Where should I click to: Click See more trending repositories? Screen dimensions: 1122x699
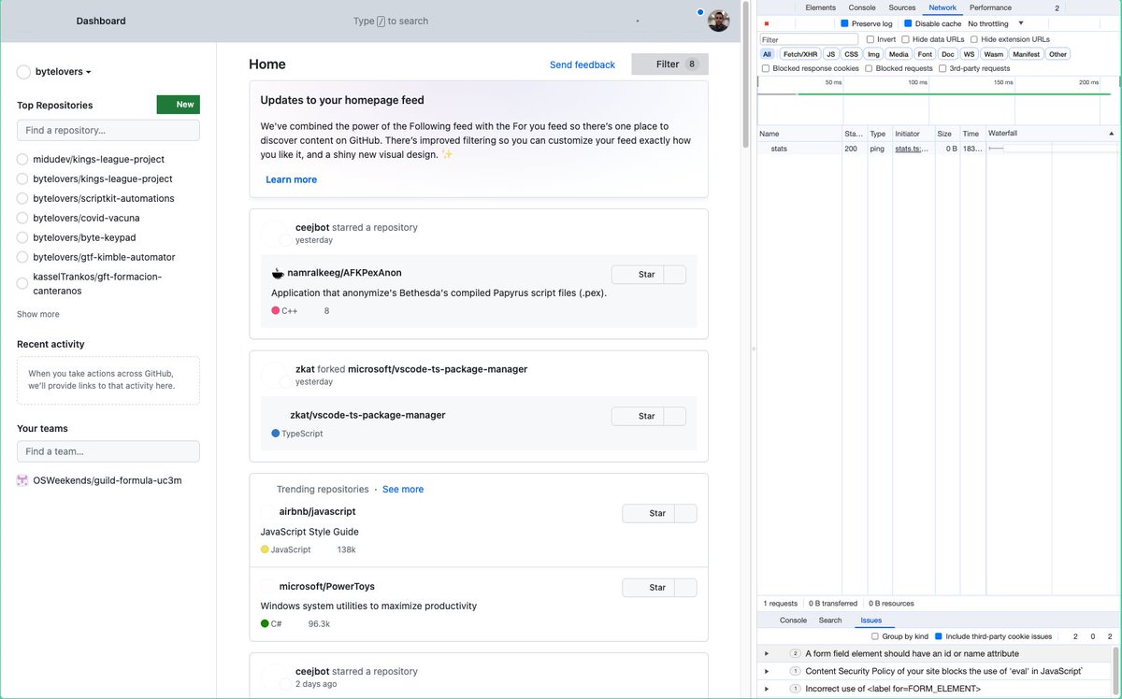pyautogui.click(x=403, y=489)
